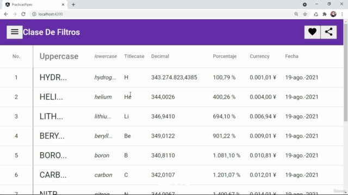The height and width of the screenshot is (195, 348).
Task: Click the helium lowercase cell
Action: pos(103,97)
